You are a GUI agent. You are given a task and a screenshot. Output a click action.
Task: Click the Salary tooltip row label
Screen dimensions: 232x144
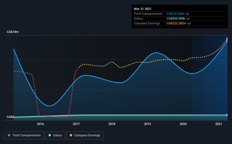(x=138, y=18)
